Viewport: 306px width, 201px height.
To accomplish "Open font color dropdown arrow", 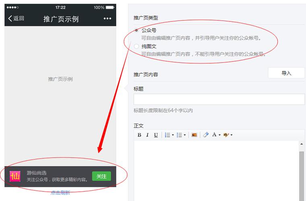I will [219, 135].
